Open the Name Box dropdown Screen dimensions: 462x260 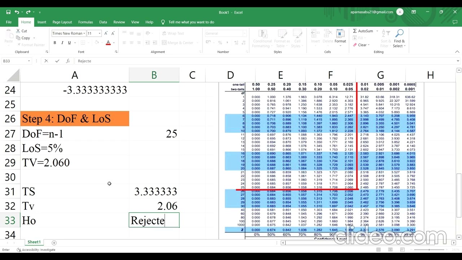click(29, 61)
